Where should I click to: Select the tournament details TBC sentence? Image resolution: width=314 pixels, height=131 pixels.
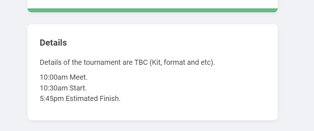pyautogui.click(x=127, y=62)
